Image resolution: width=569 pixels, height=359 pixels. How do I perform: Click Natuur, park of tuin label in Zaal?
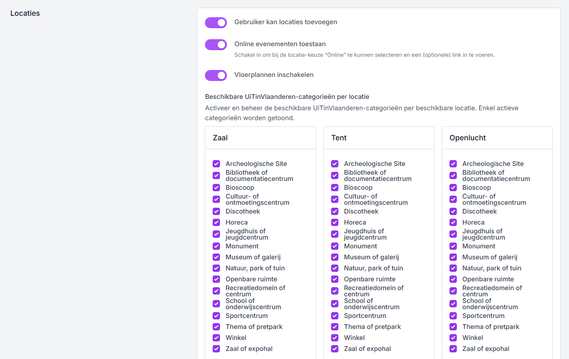tap(255, 268)
